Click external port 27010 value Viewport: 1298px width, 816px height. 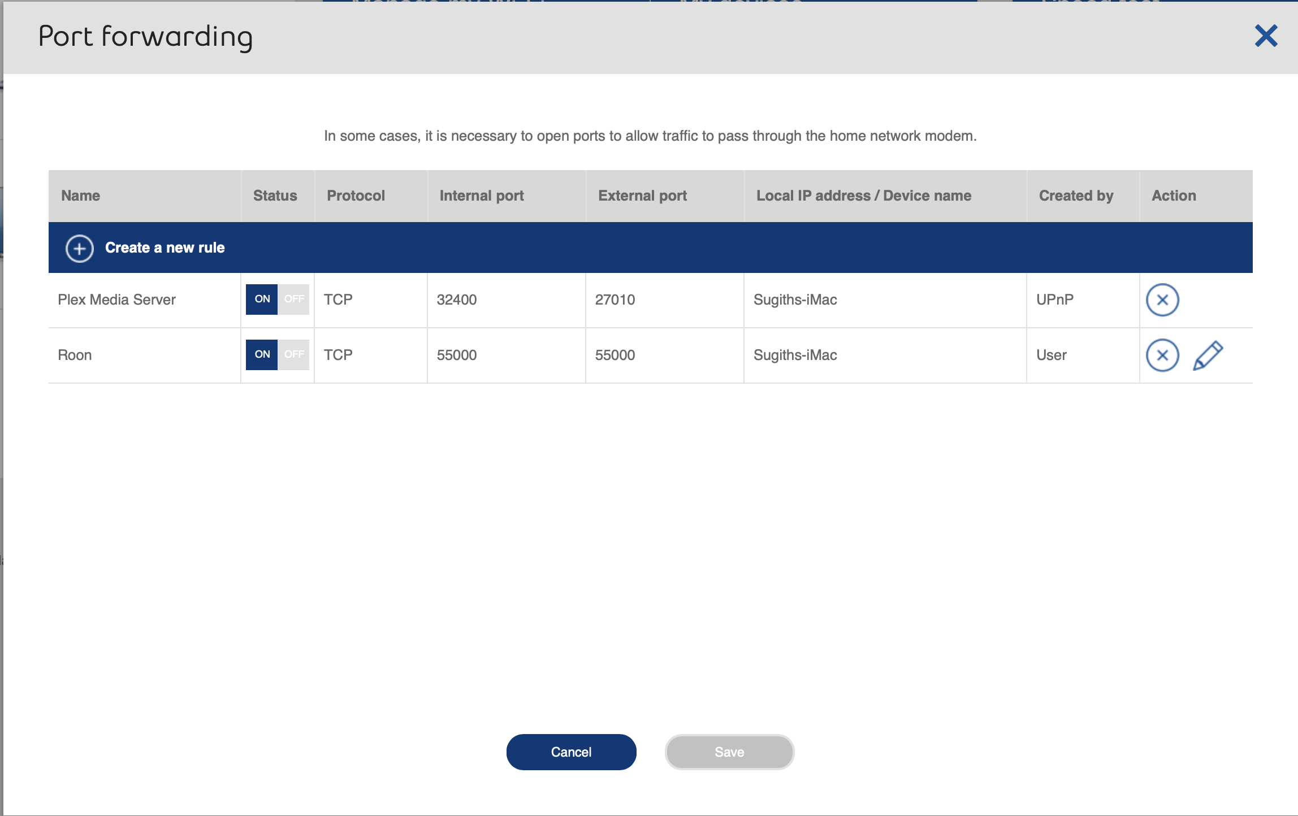click(615, 300)
